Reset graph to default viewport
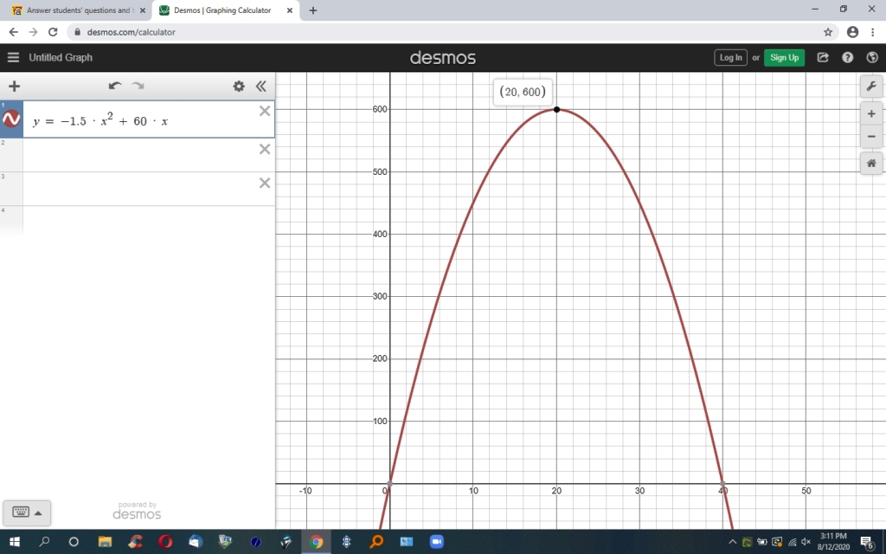Screen dimensions: 886x554 [871, 164]
